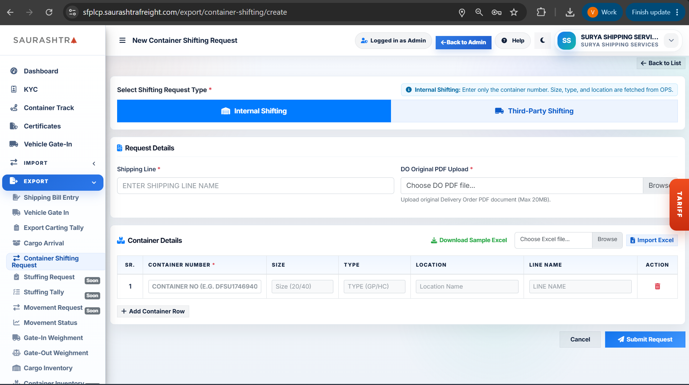Reload the page with refresh icon
689x385 pixels.
49,12
